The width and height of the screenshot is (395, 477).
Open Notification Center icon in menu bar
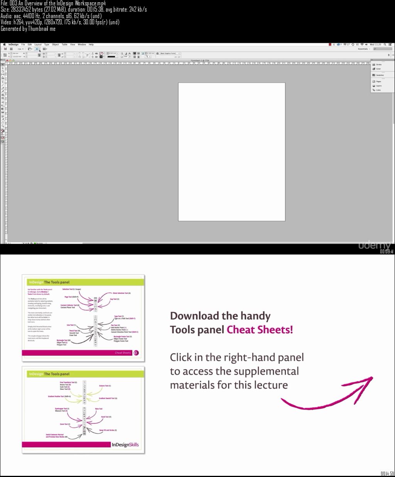coord(390,44)
